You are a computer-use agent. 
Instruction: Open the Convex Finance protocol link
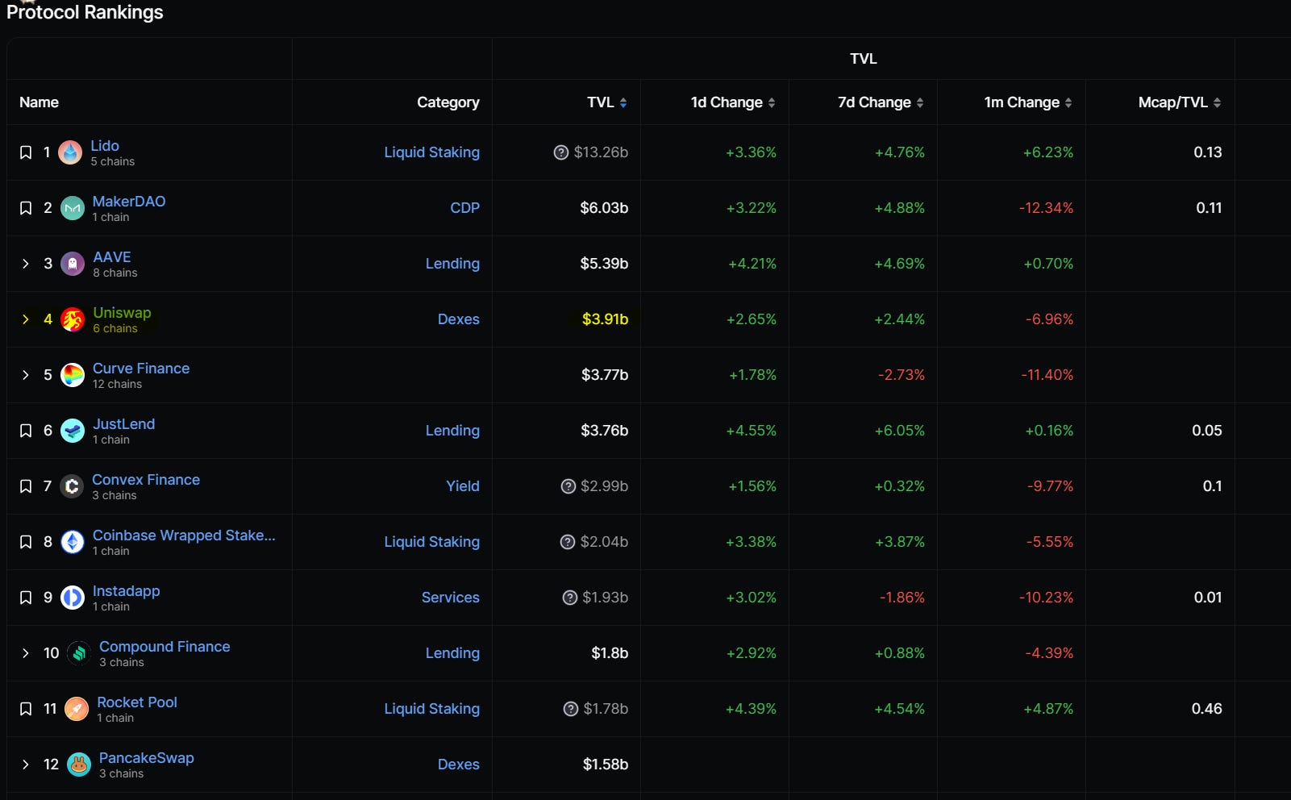146,480
